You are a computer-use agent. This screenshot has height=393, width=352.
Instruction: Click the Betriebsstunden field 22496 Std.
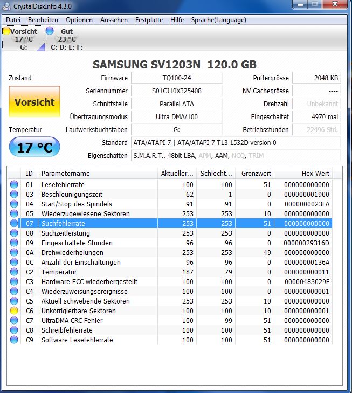pyautogui.click(x=316, y=130)
